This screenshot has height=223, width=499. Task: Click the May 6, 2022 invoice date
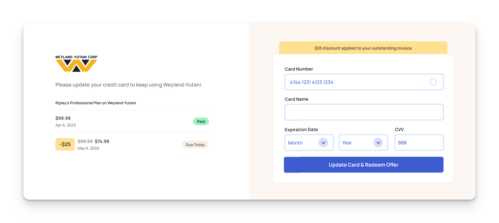point(88,148)
